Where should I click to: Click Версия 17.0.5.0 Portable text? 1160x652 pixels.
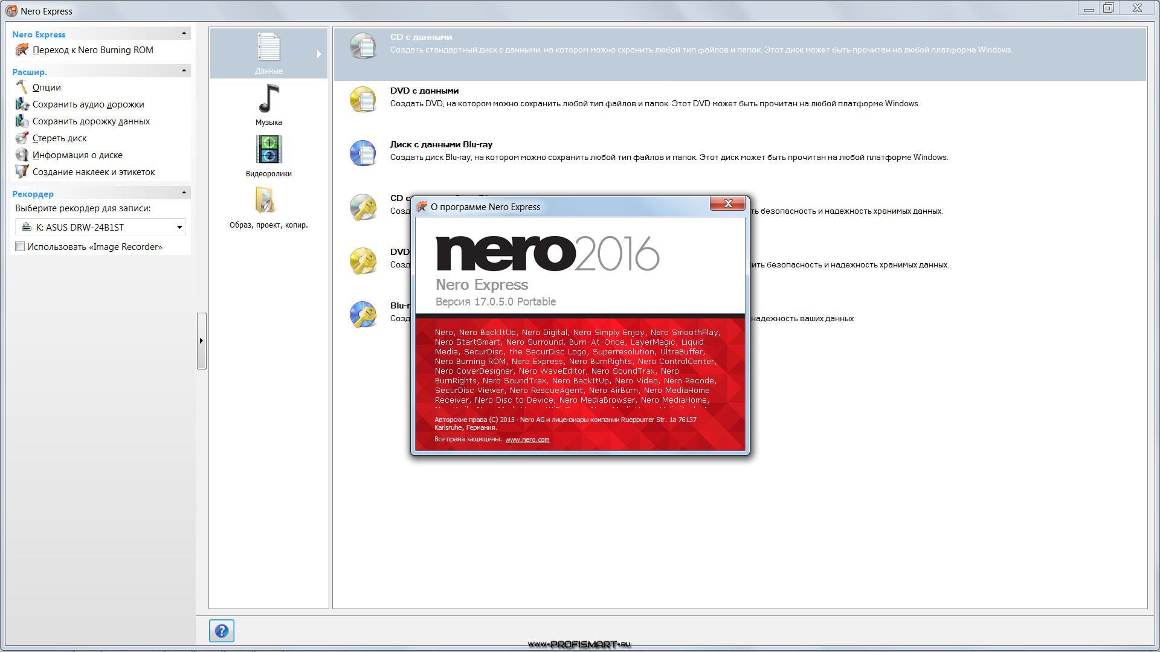[x=495, y=302]
